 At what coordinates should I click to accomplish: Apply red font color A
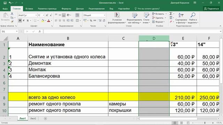click(x=49, y=20)
